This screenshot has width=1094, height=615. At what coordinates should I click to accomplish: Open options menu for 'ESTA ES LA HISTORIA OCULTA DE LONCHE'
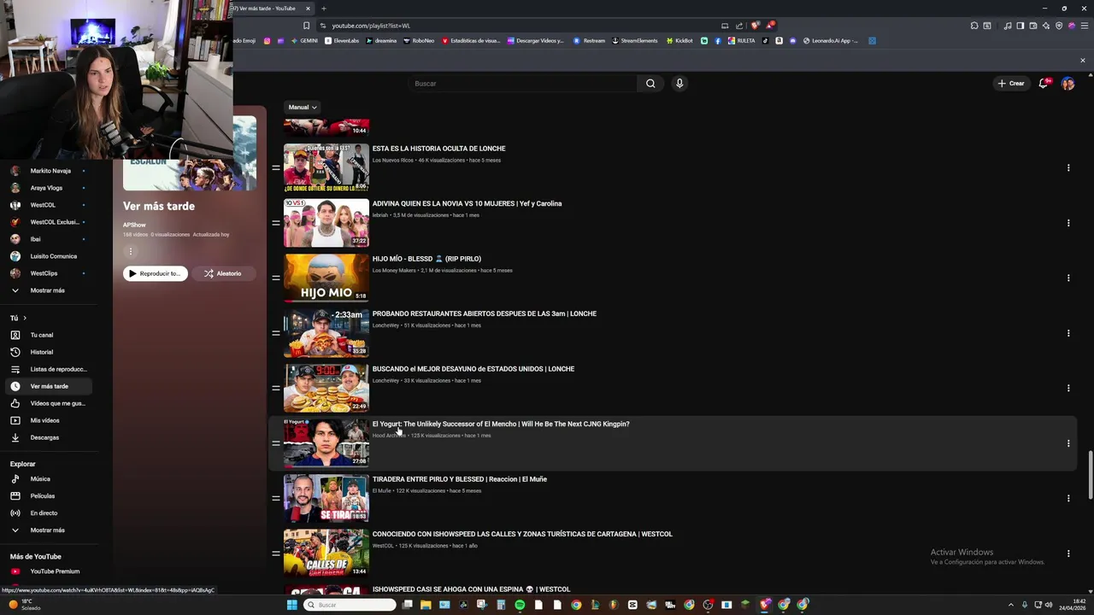pos(1068,168)
